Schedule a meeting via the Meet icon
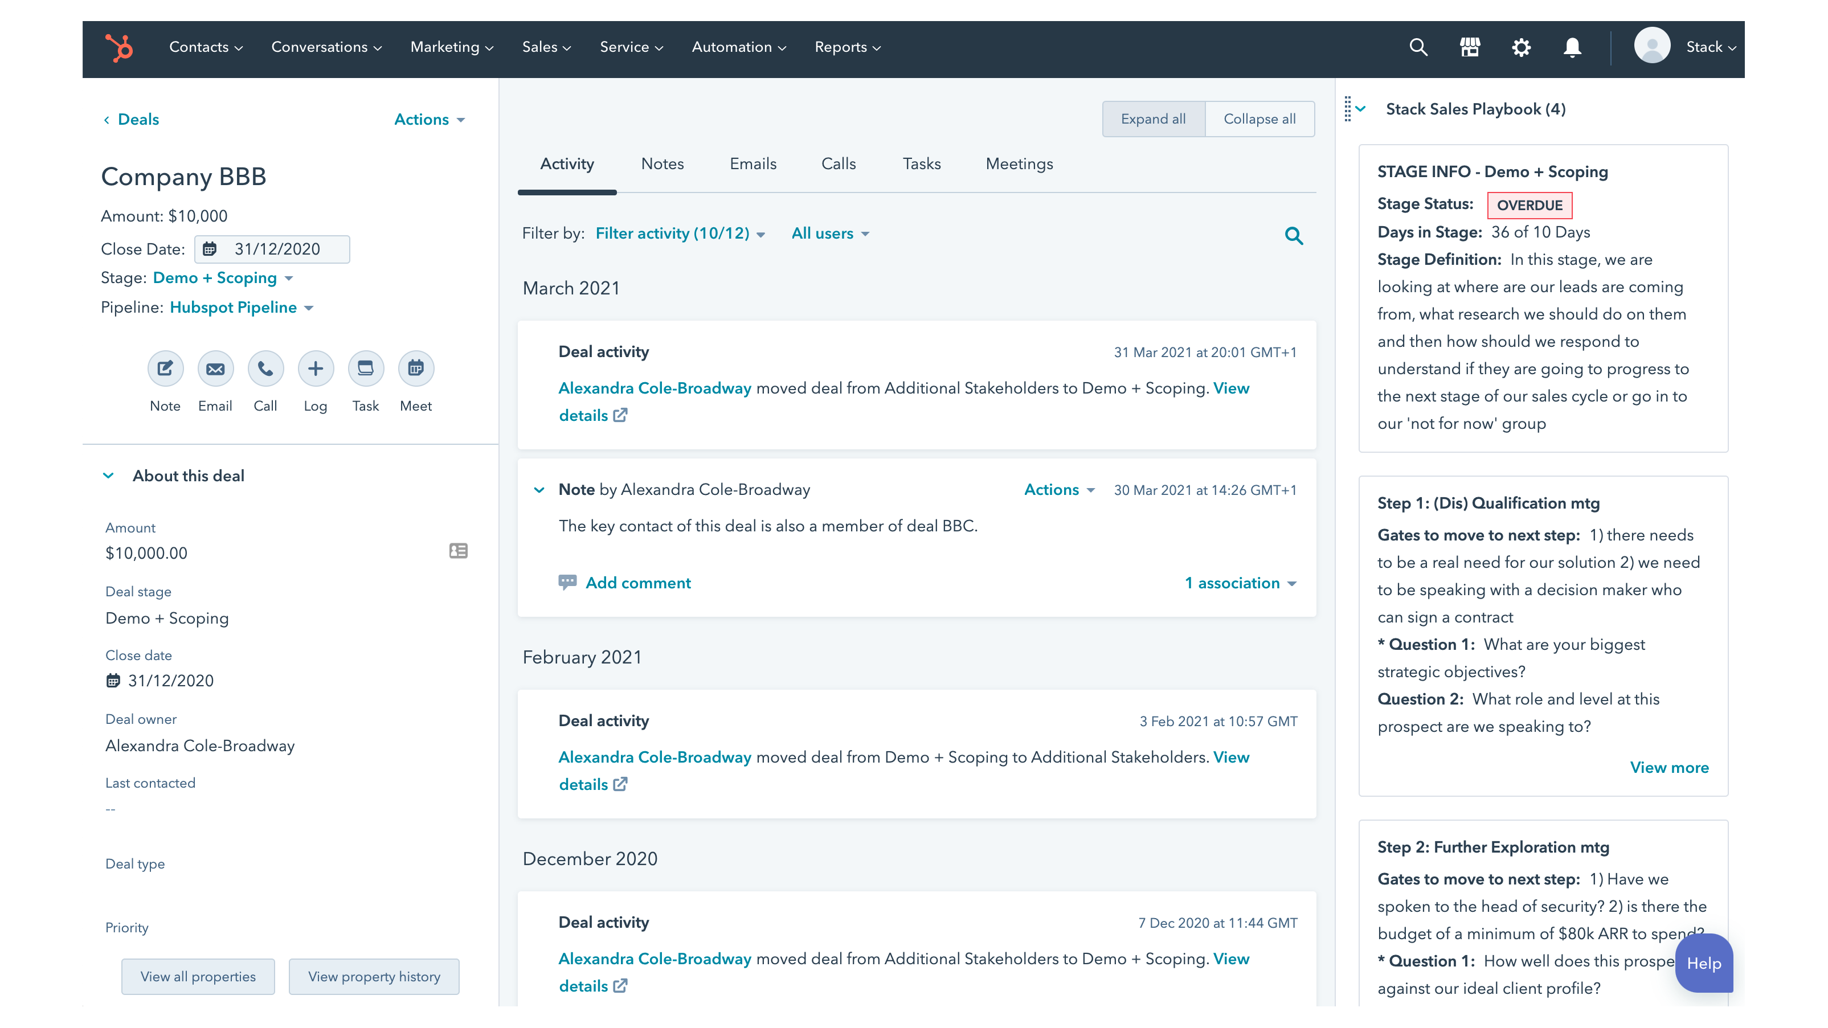 415,368
